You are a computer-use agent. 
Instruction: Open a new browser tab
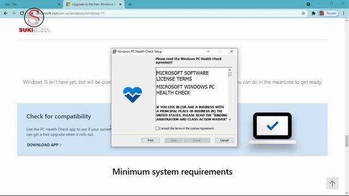pos(130,4)
